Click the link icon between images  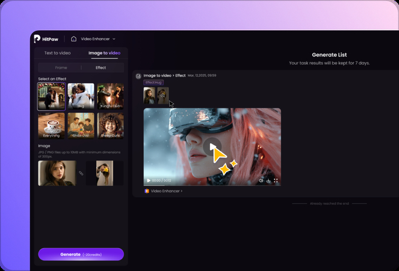click(81, 173)
